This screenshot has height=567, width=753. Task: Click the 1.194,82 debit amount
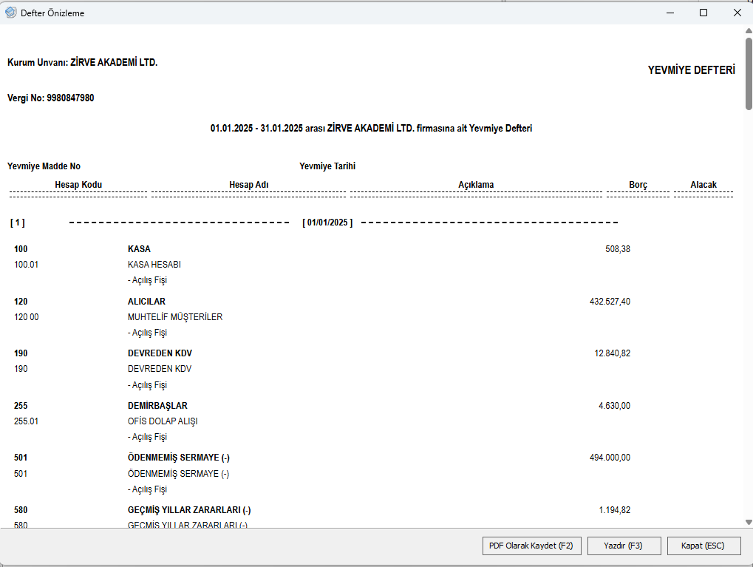click(615, 510)
